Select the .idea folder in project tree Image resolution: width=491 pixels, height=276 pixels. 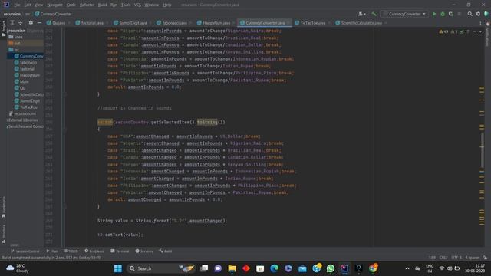point(18,37)
